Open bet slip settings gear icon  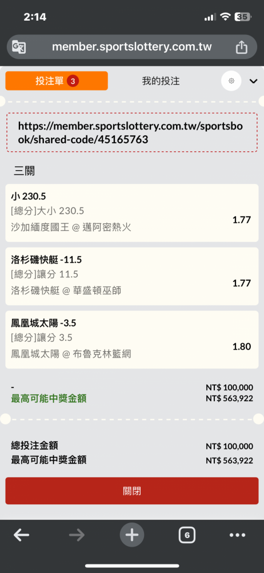(x=231, y=81)
